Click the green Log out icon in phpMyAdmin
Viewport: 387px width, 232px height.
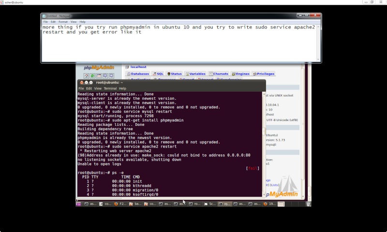(92, 76)
